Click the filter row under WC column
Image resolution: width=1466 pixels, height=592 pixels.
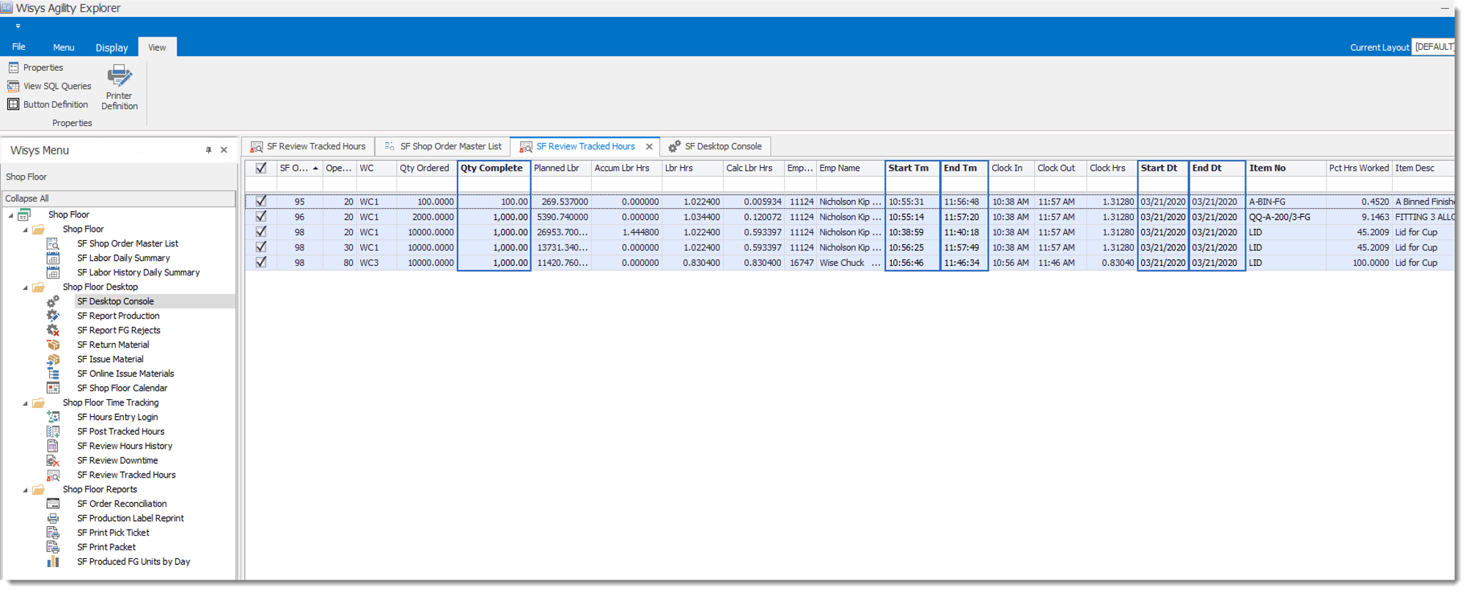pos(376,185)
